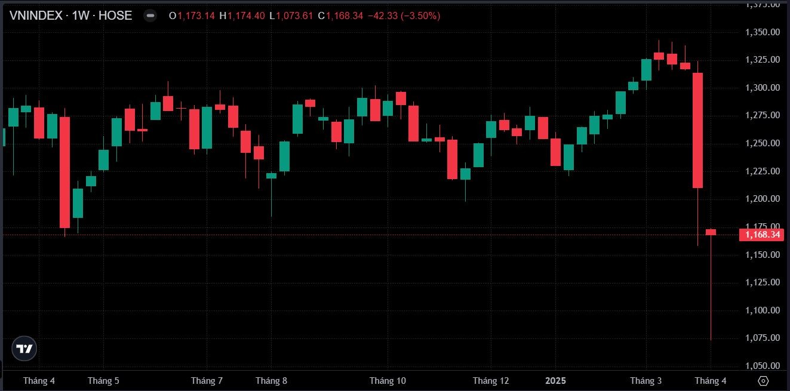Image resolution: width=790 pixels, height=391 pixels.
Task: Click the Tháng 12 time axis label
Action: 491,380
